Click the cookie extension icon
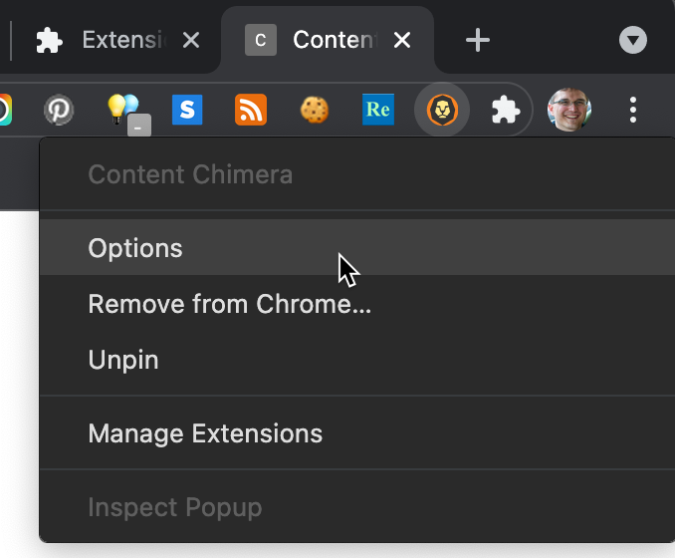675x558 pixels. click(x=315, y=110)
